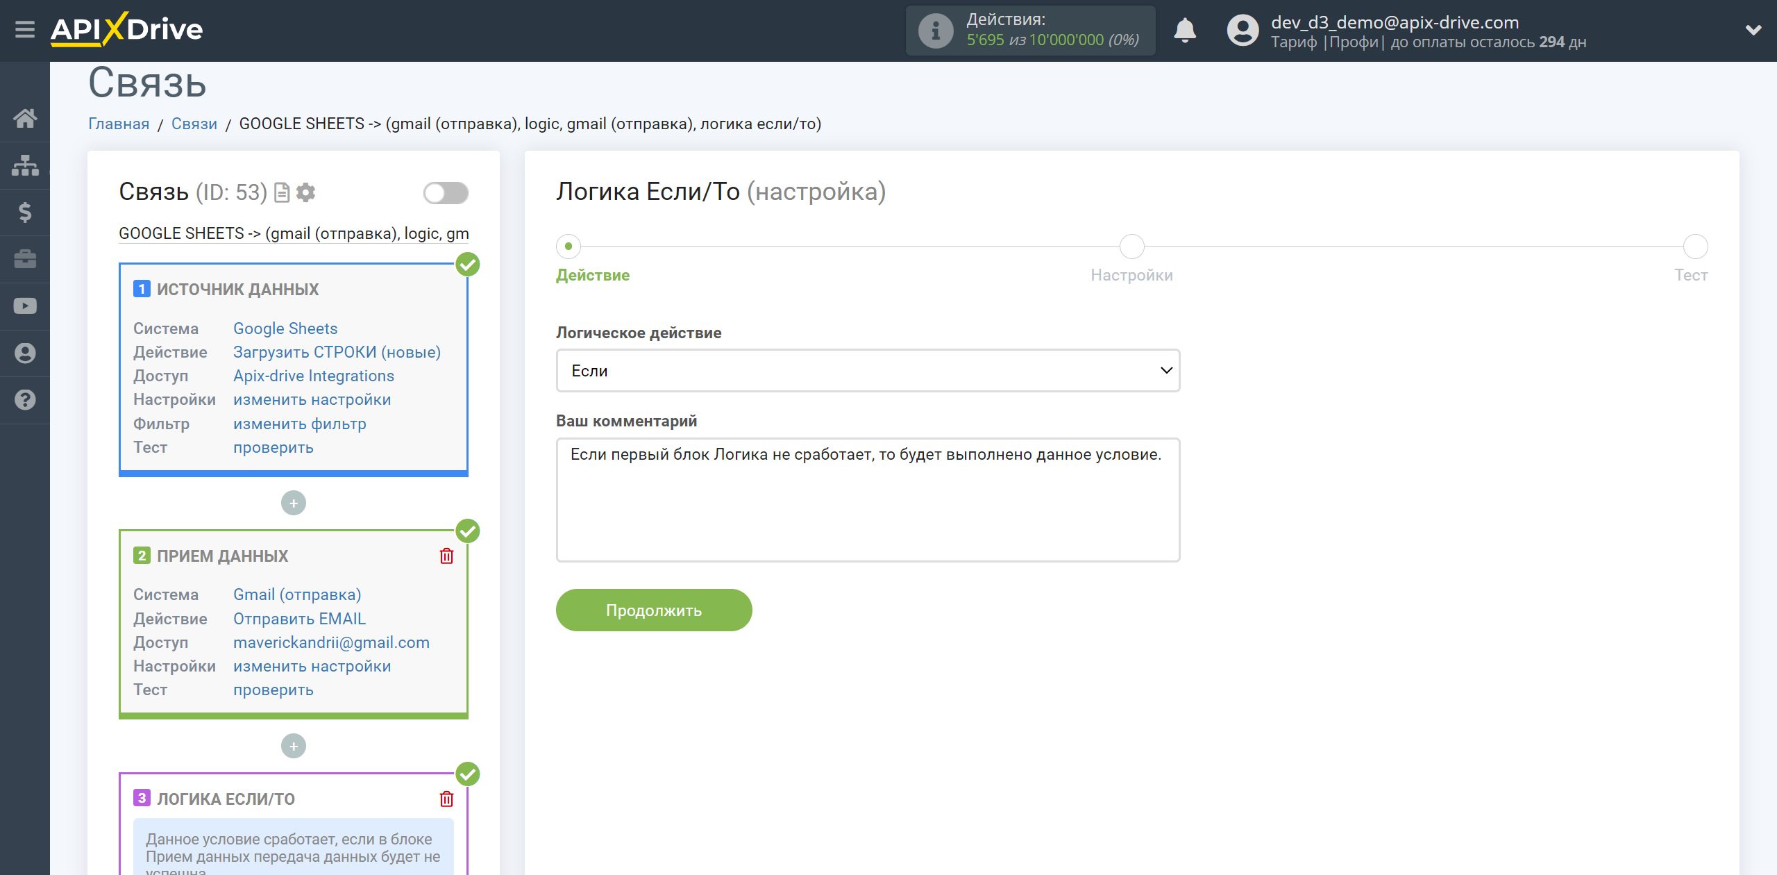The width and height of the screenshot is (1777, 875).
Task: Open the Google Sheets system link
Action: click(285, 328)
